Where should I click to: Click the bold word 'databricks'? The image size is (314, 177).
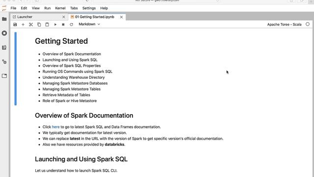click(114, 145)
